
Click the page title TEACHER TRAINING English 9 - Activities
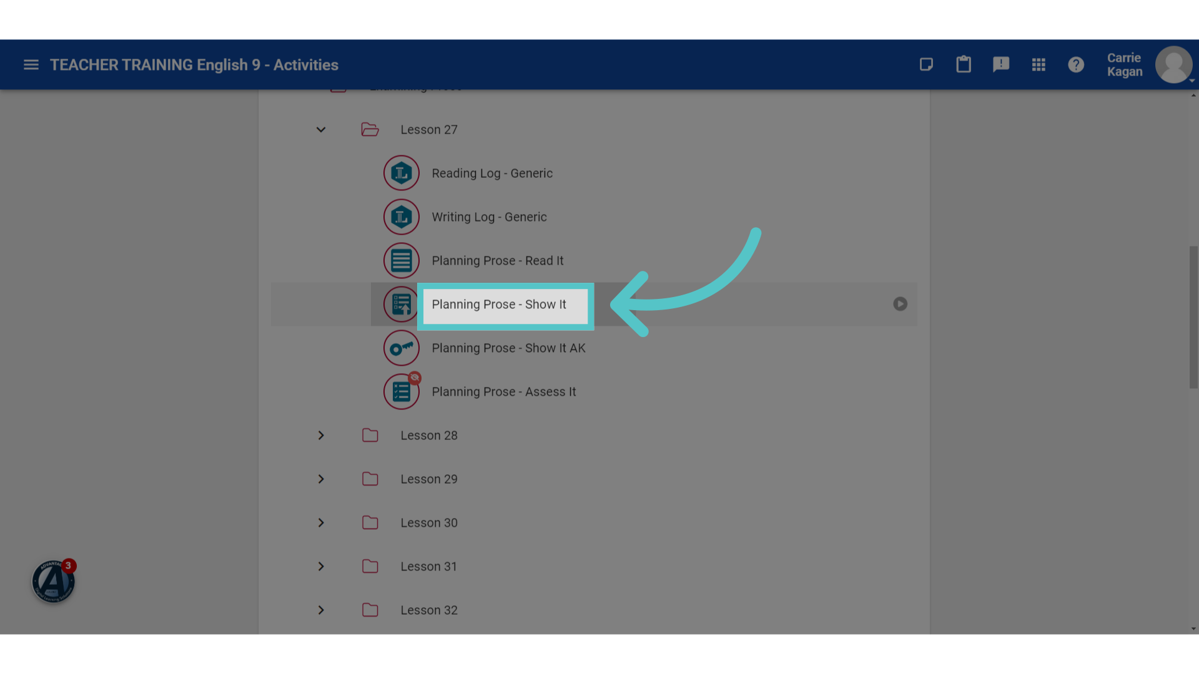pos(194,65)
